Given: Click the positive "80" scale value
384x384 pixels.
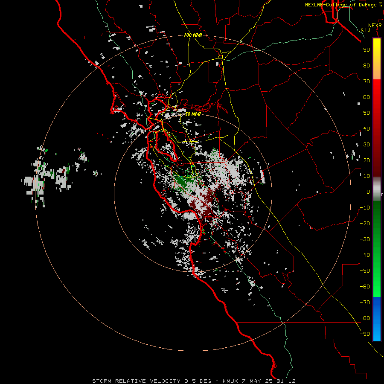Looking at the screenshot, I should [x=367, y=66].
